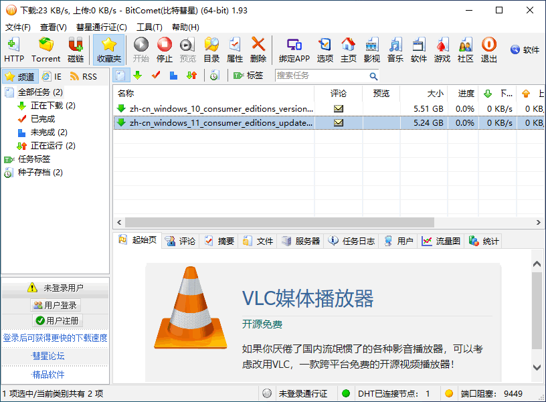The height and width of the screenshot is (402, 546).
Task: Open the 音乐 music section
Action: [395, 49]
